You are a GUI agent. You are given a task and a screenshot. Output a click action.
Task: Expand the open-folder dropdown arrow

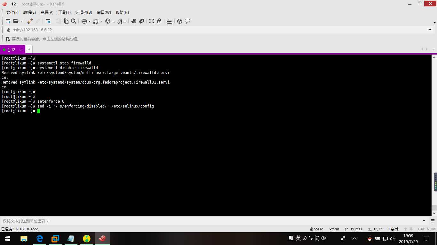21,21
